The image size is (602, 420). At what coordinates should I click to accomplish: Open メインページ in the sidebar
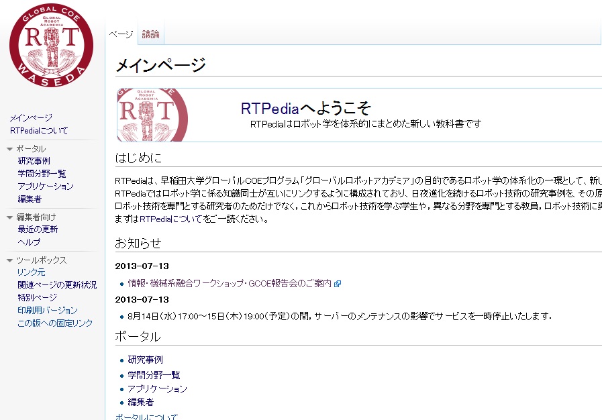click(31, 118)
